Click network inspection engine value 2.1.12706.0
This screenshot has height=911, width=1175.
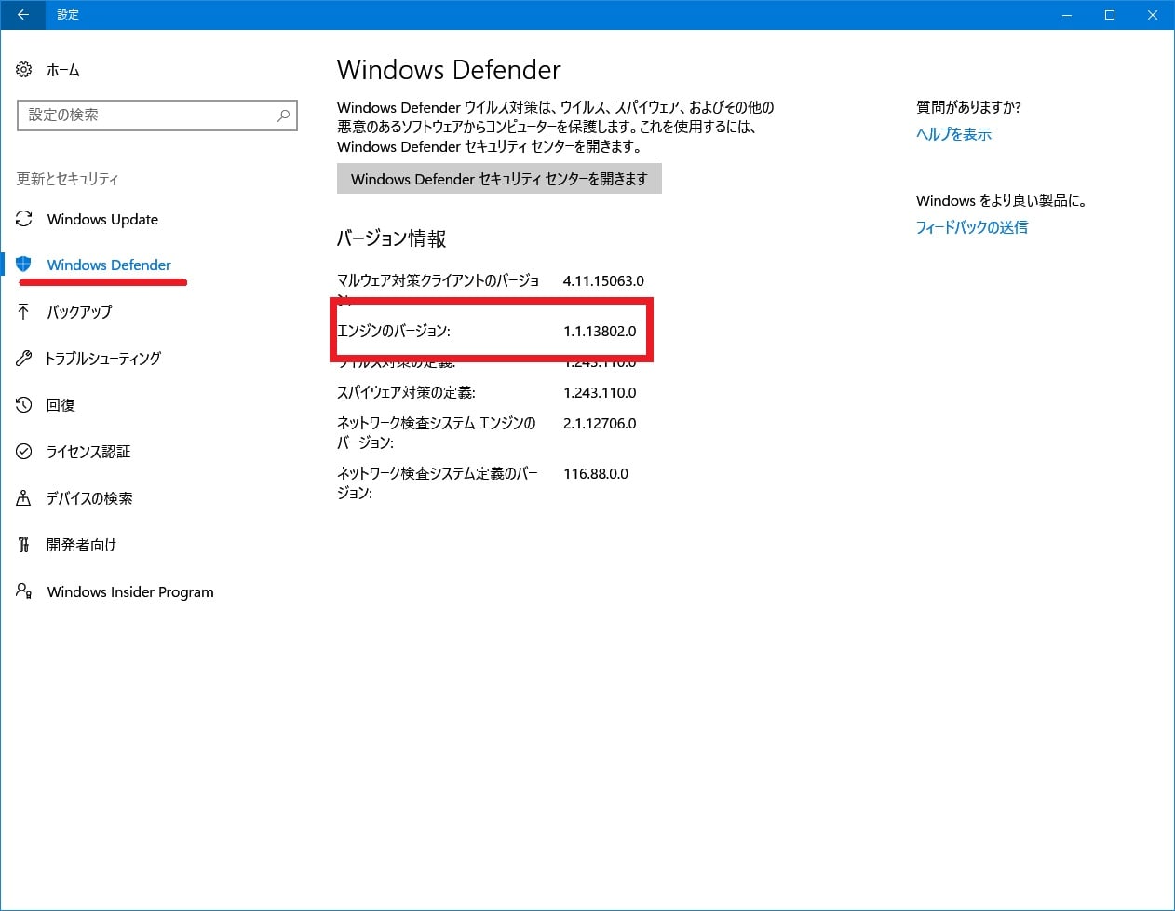point(600,423)
